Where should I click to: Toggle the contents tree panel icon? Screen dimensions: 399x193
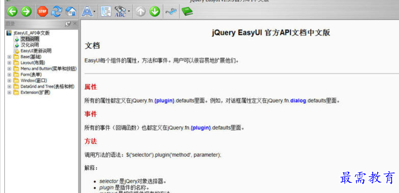(106, 11)
